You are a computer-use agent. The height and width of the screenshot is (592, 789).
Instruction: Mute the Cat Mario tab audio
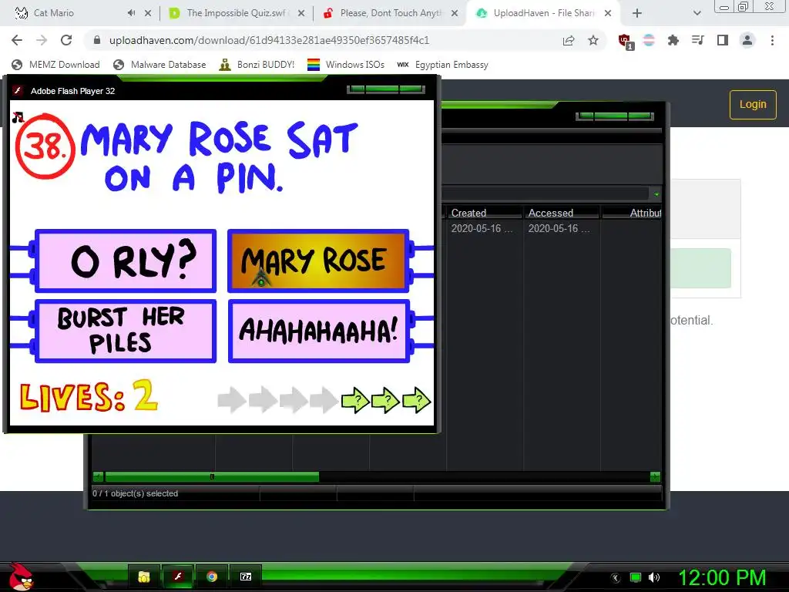(131, 13)
